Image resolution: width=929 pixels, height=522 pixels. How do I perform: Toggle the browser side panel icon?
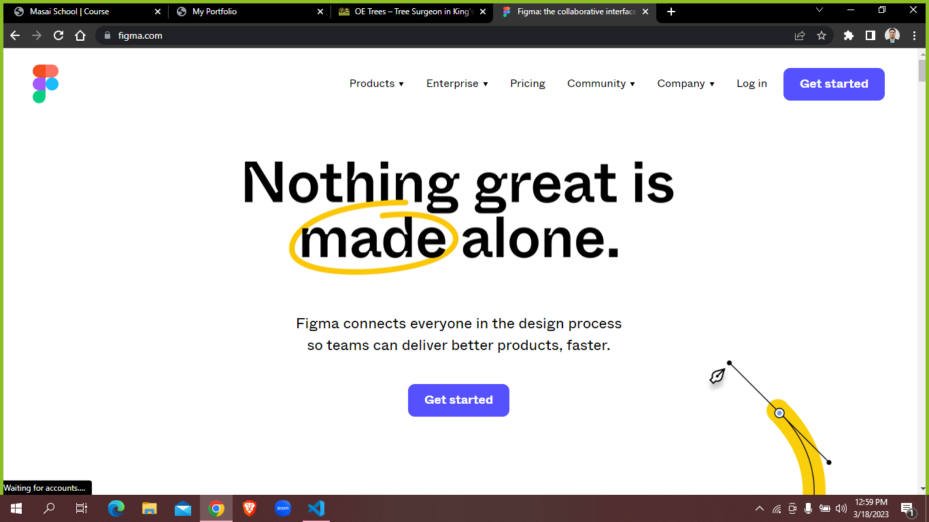coord(871,35)
